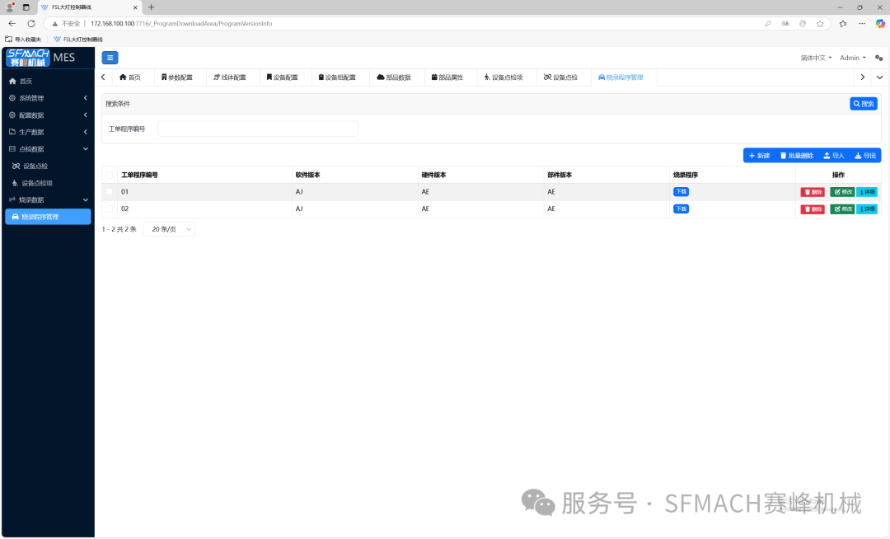Screen dimensions: 890x539
Task: Click the settings gears icon beside Admin
Action: [878, 58]
